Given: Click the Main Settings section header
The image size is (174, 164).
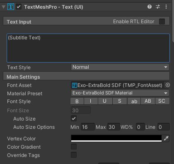Looking at the screenshot, I should [x=86, y=76].
